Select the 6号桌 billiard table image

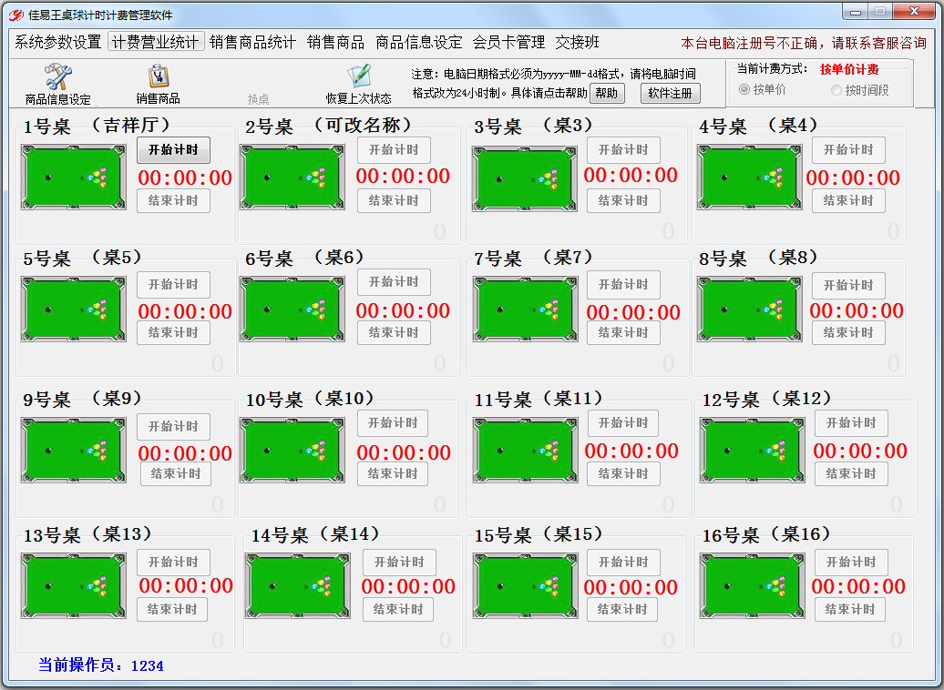(292, 309)
